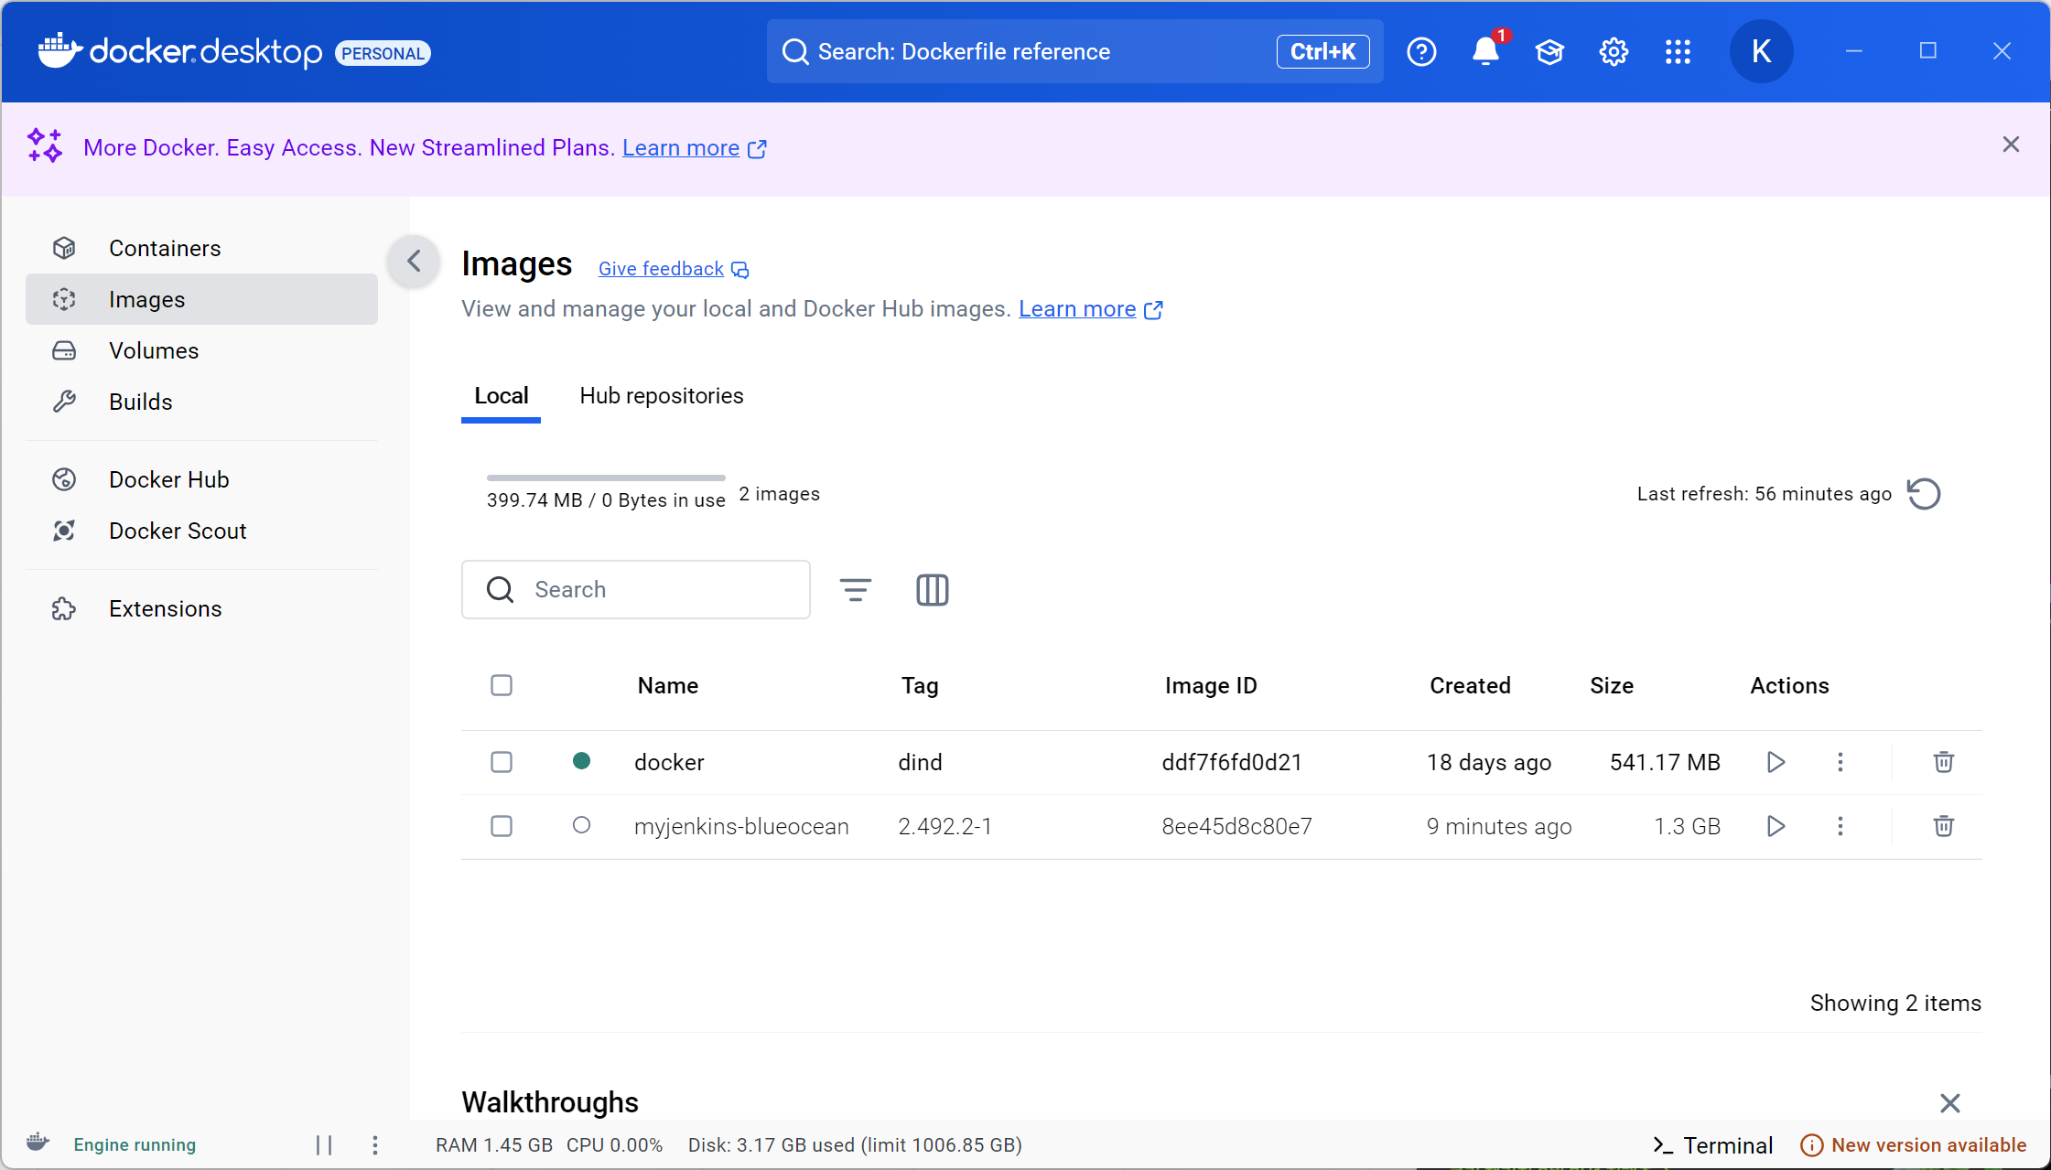Open more actions for docker image
2051x1170 pixels.
[x=1840, y=762]
